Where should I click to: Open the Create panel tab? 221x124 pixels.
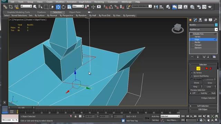(190, 20)
